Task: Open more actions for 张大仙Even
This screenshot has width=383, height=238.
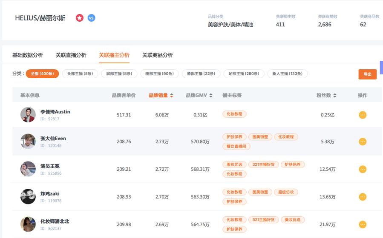Action: [x=363, y=142]
